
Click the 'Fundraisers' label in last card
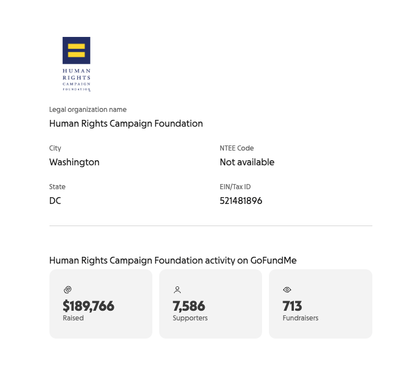[x=300, y=318]
